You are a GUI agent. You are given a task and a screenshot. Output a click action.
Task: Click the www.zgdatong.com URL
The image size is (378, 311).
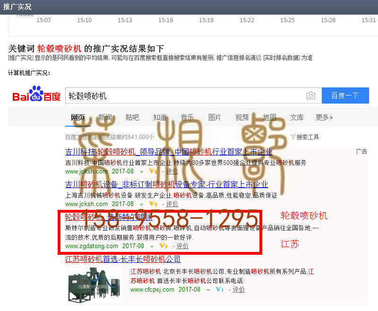point(92,246)
